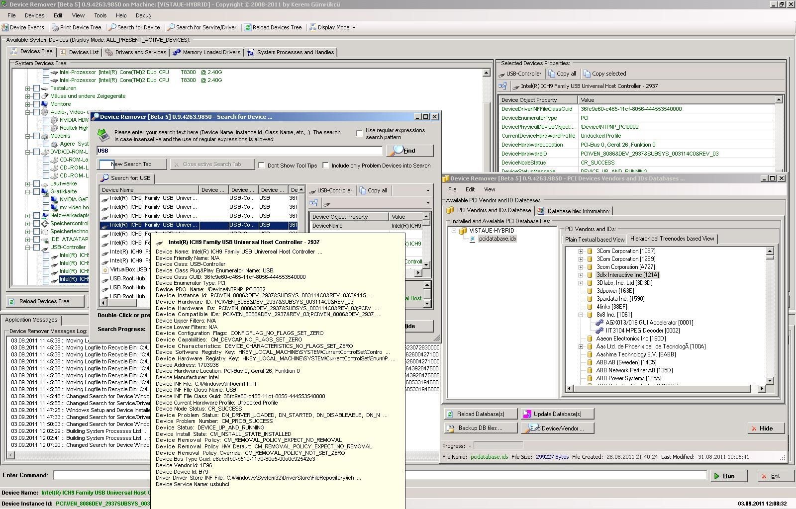Screen dimensions: 796x509
Task: Switch to Memory Loaded Drivers tab
Action: click(x=206, y=52)
